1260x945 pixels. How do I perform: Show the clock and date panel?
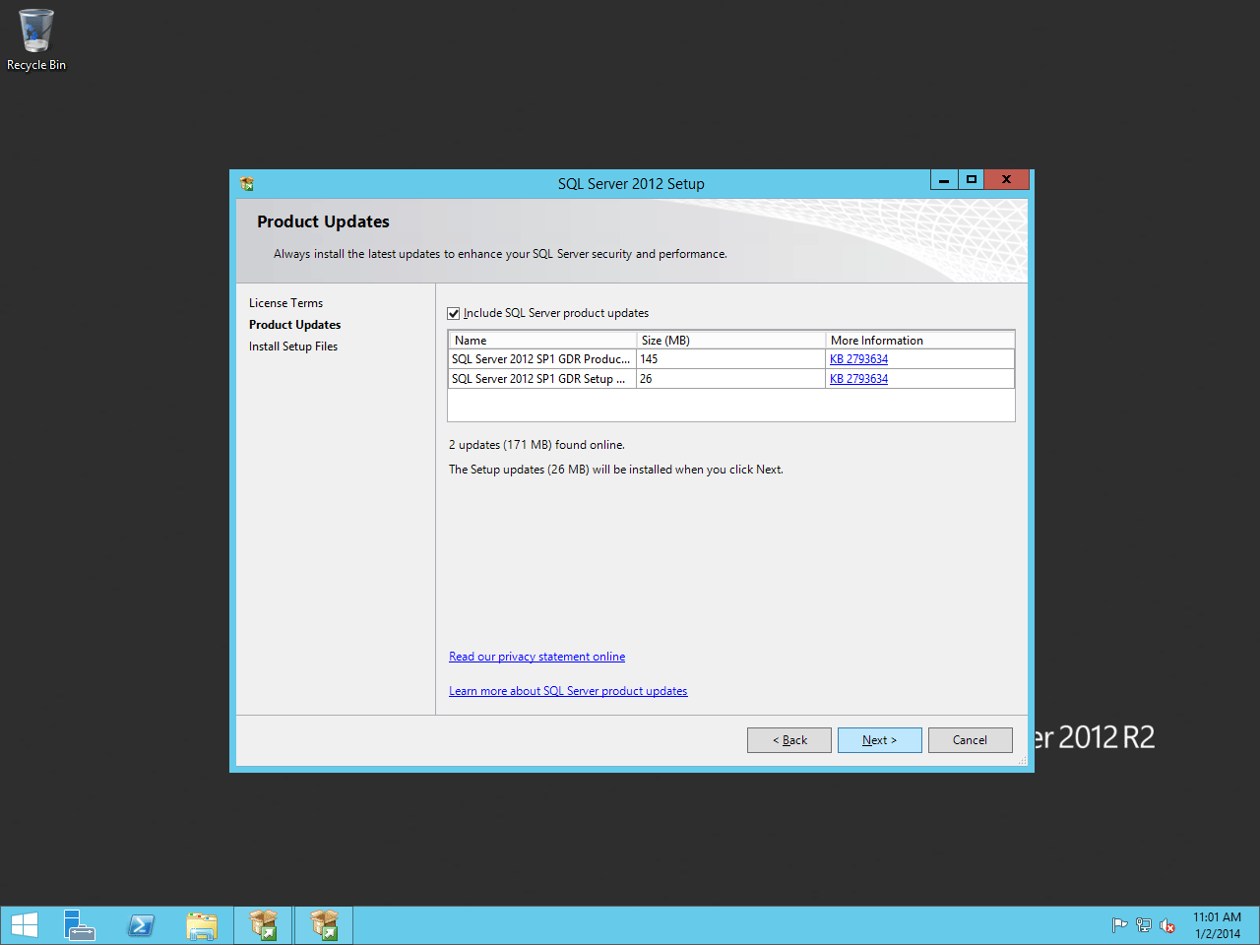(x=1218, y=925)
